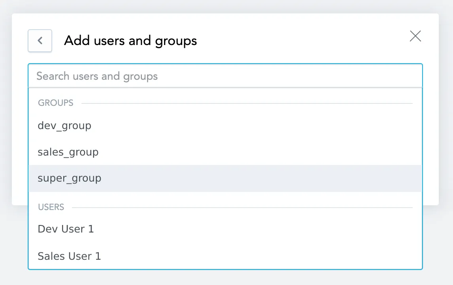
Task: Choose Sales User 1 from the list
Action: [x=69, y=256]
